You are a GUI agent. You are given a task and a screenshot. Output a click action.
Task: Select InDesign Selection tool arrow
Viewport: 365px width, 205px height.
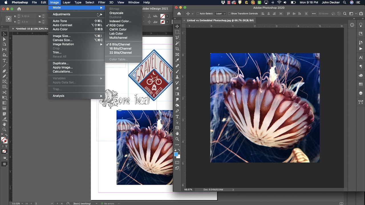click(x=4, y=34)
